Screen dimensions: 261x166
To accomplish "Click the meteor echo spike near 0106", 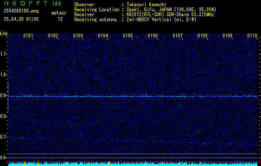I will click(146, 95).
